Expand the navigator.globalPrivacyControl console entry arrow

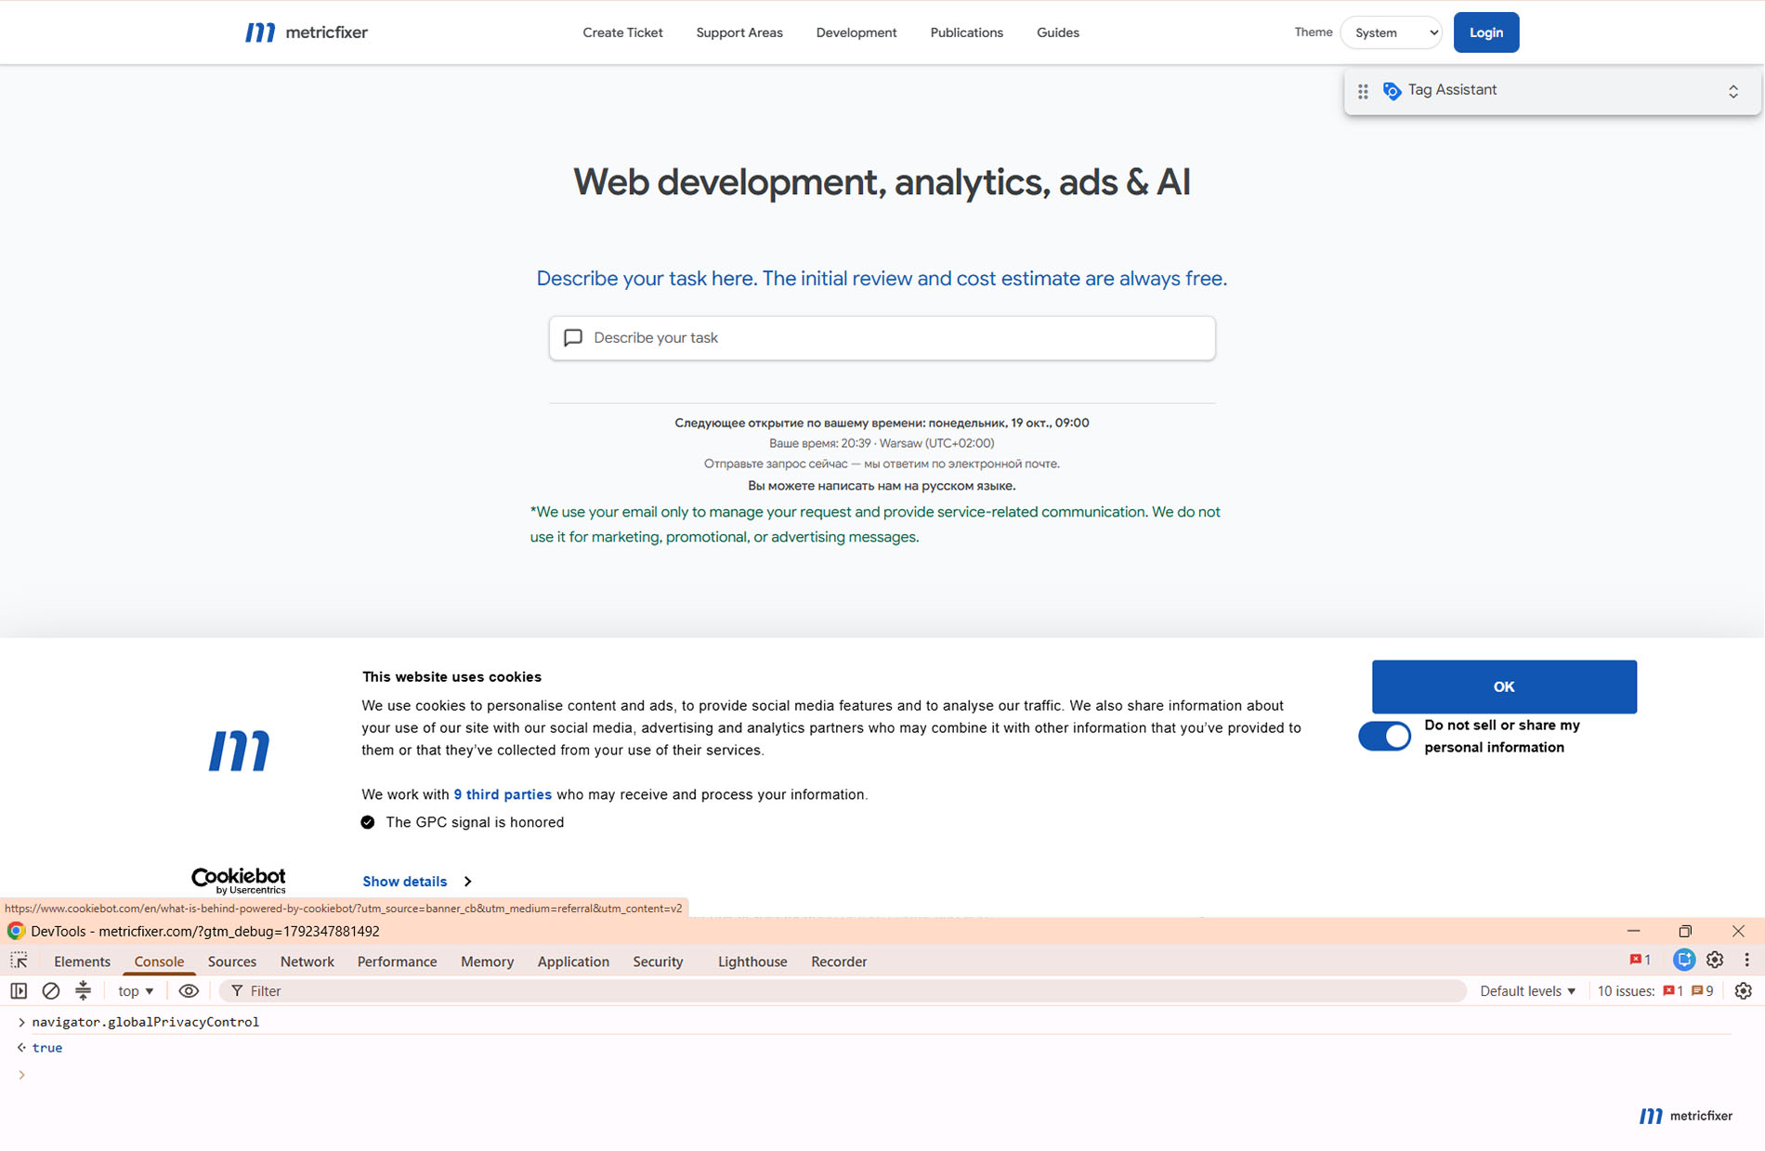click(x=21, y=1022)
